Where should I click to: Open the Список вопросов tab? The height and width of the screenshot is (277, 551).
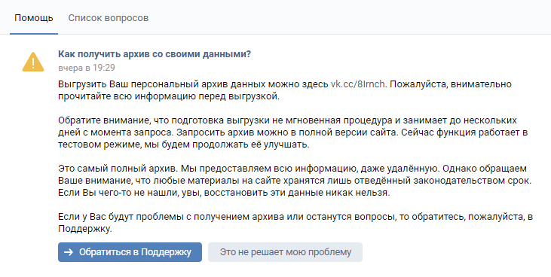click(109, 18)
